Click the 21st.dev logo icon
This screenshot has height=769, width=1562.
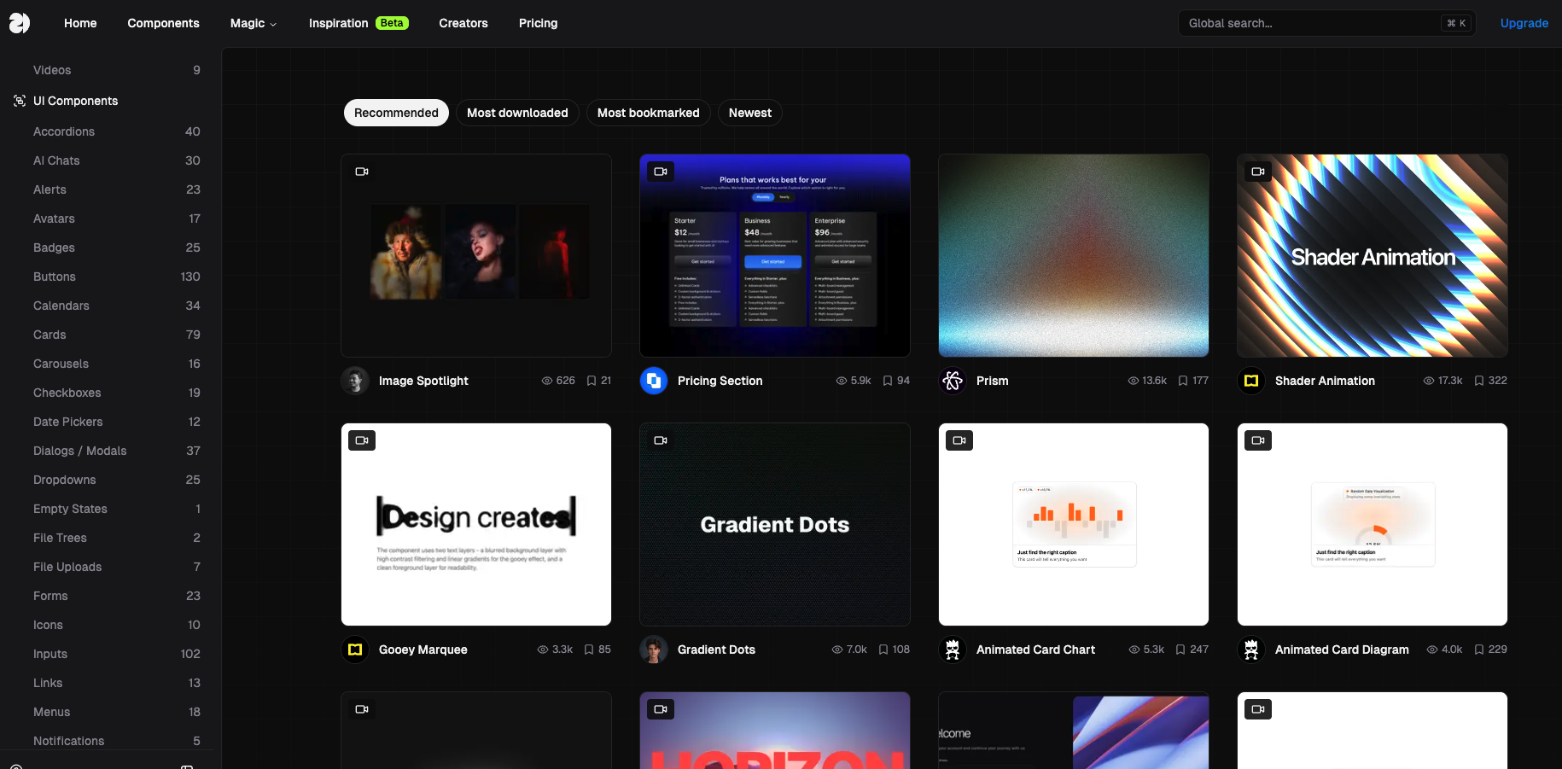[19, 23]
